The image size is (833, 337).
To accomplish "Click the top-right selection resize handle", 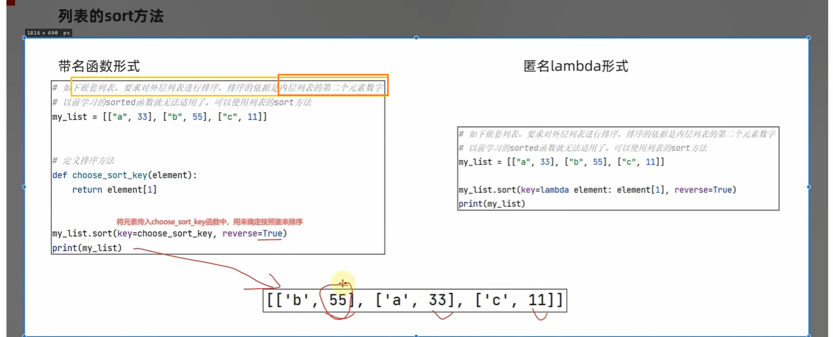I will tap(808, 38).
